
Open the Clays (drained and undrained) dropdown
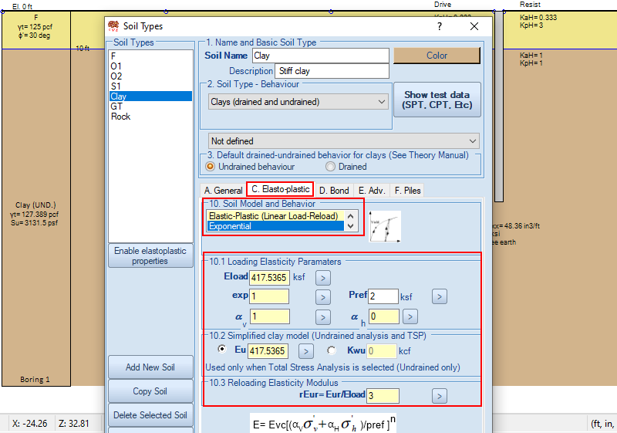[x=298, y=102]
